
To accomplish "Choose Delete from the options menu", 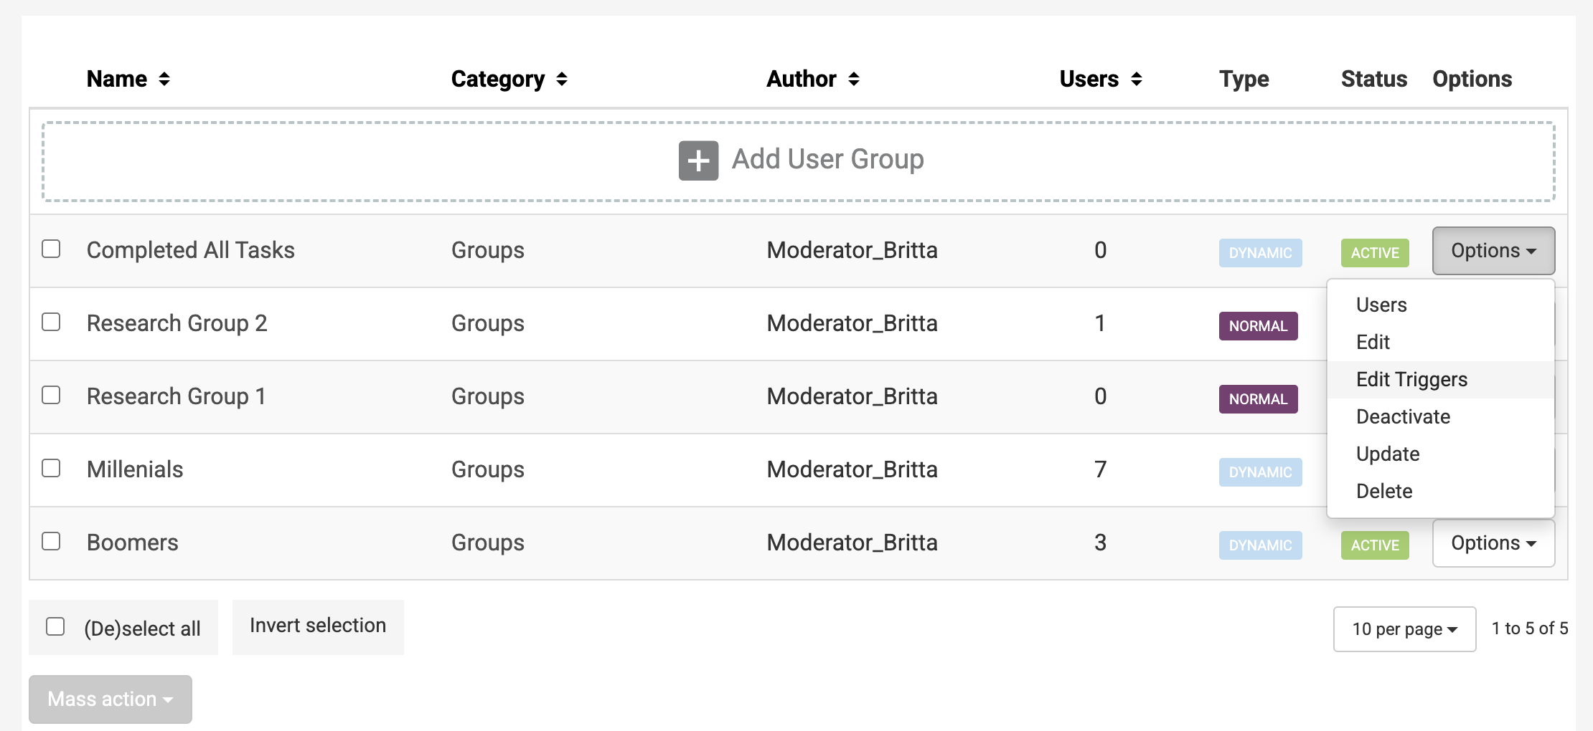I will tap(1383, 491).
